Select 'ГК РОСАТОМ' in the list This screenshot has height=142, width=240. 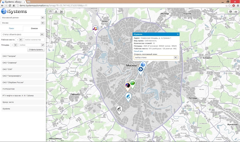click(x=23, y=89)
